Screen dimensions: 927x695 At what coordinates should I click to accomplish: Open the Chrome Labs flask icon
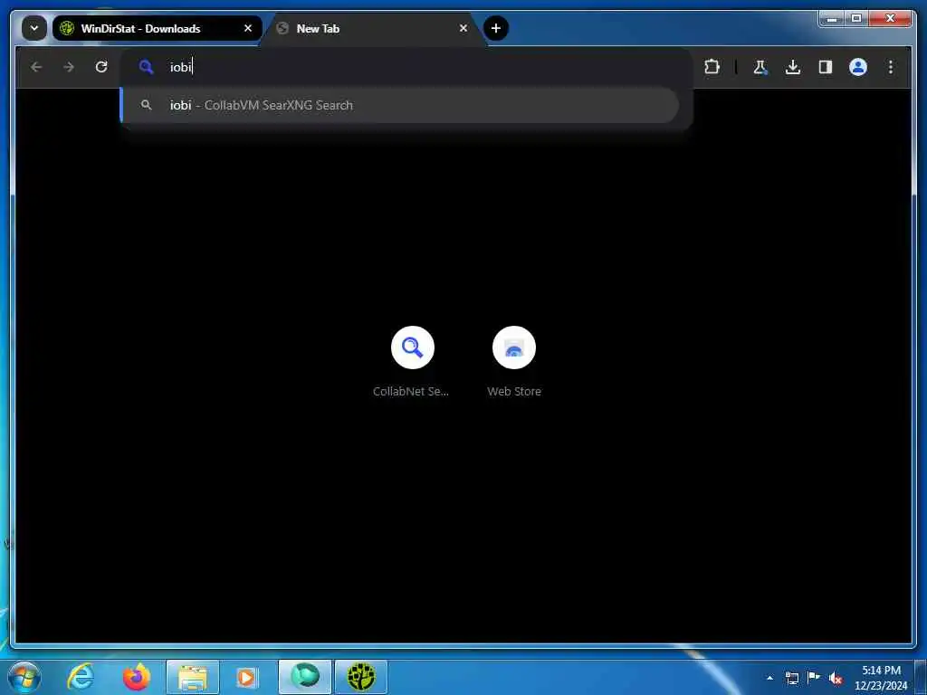click(x=760, y=67)
